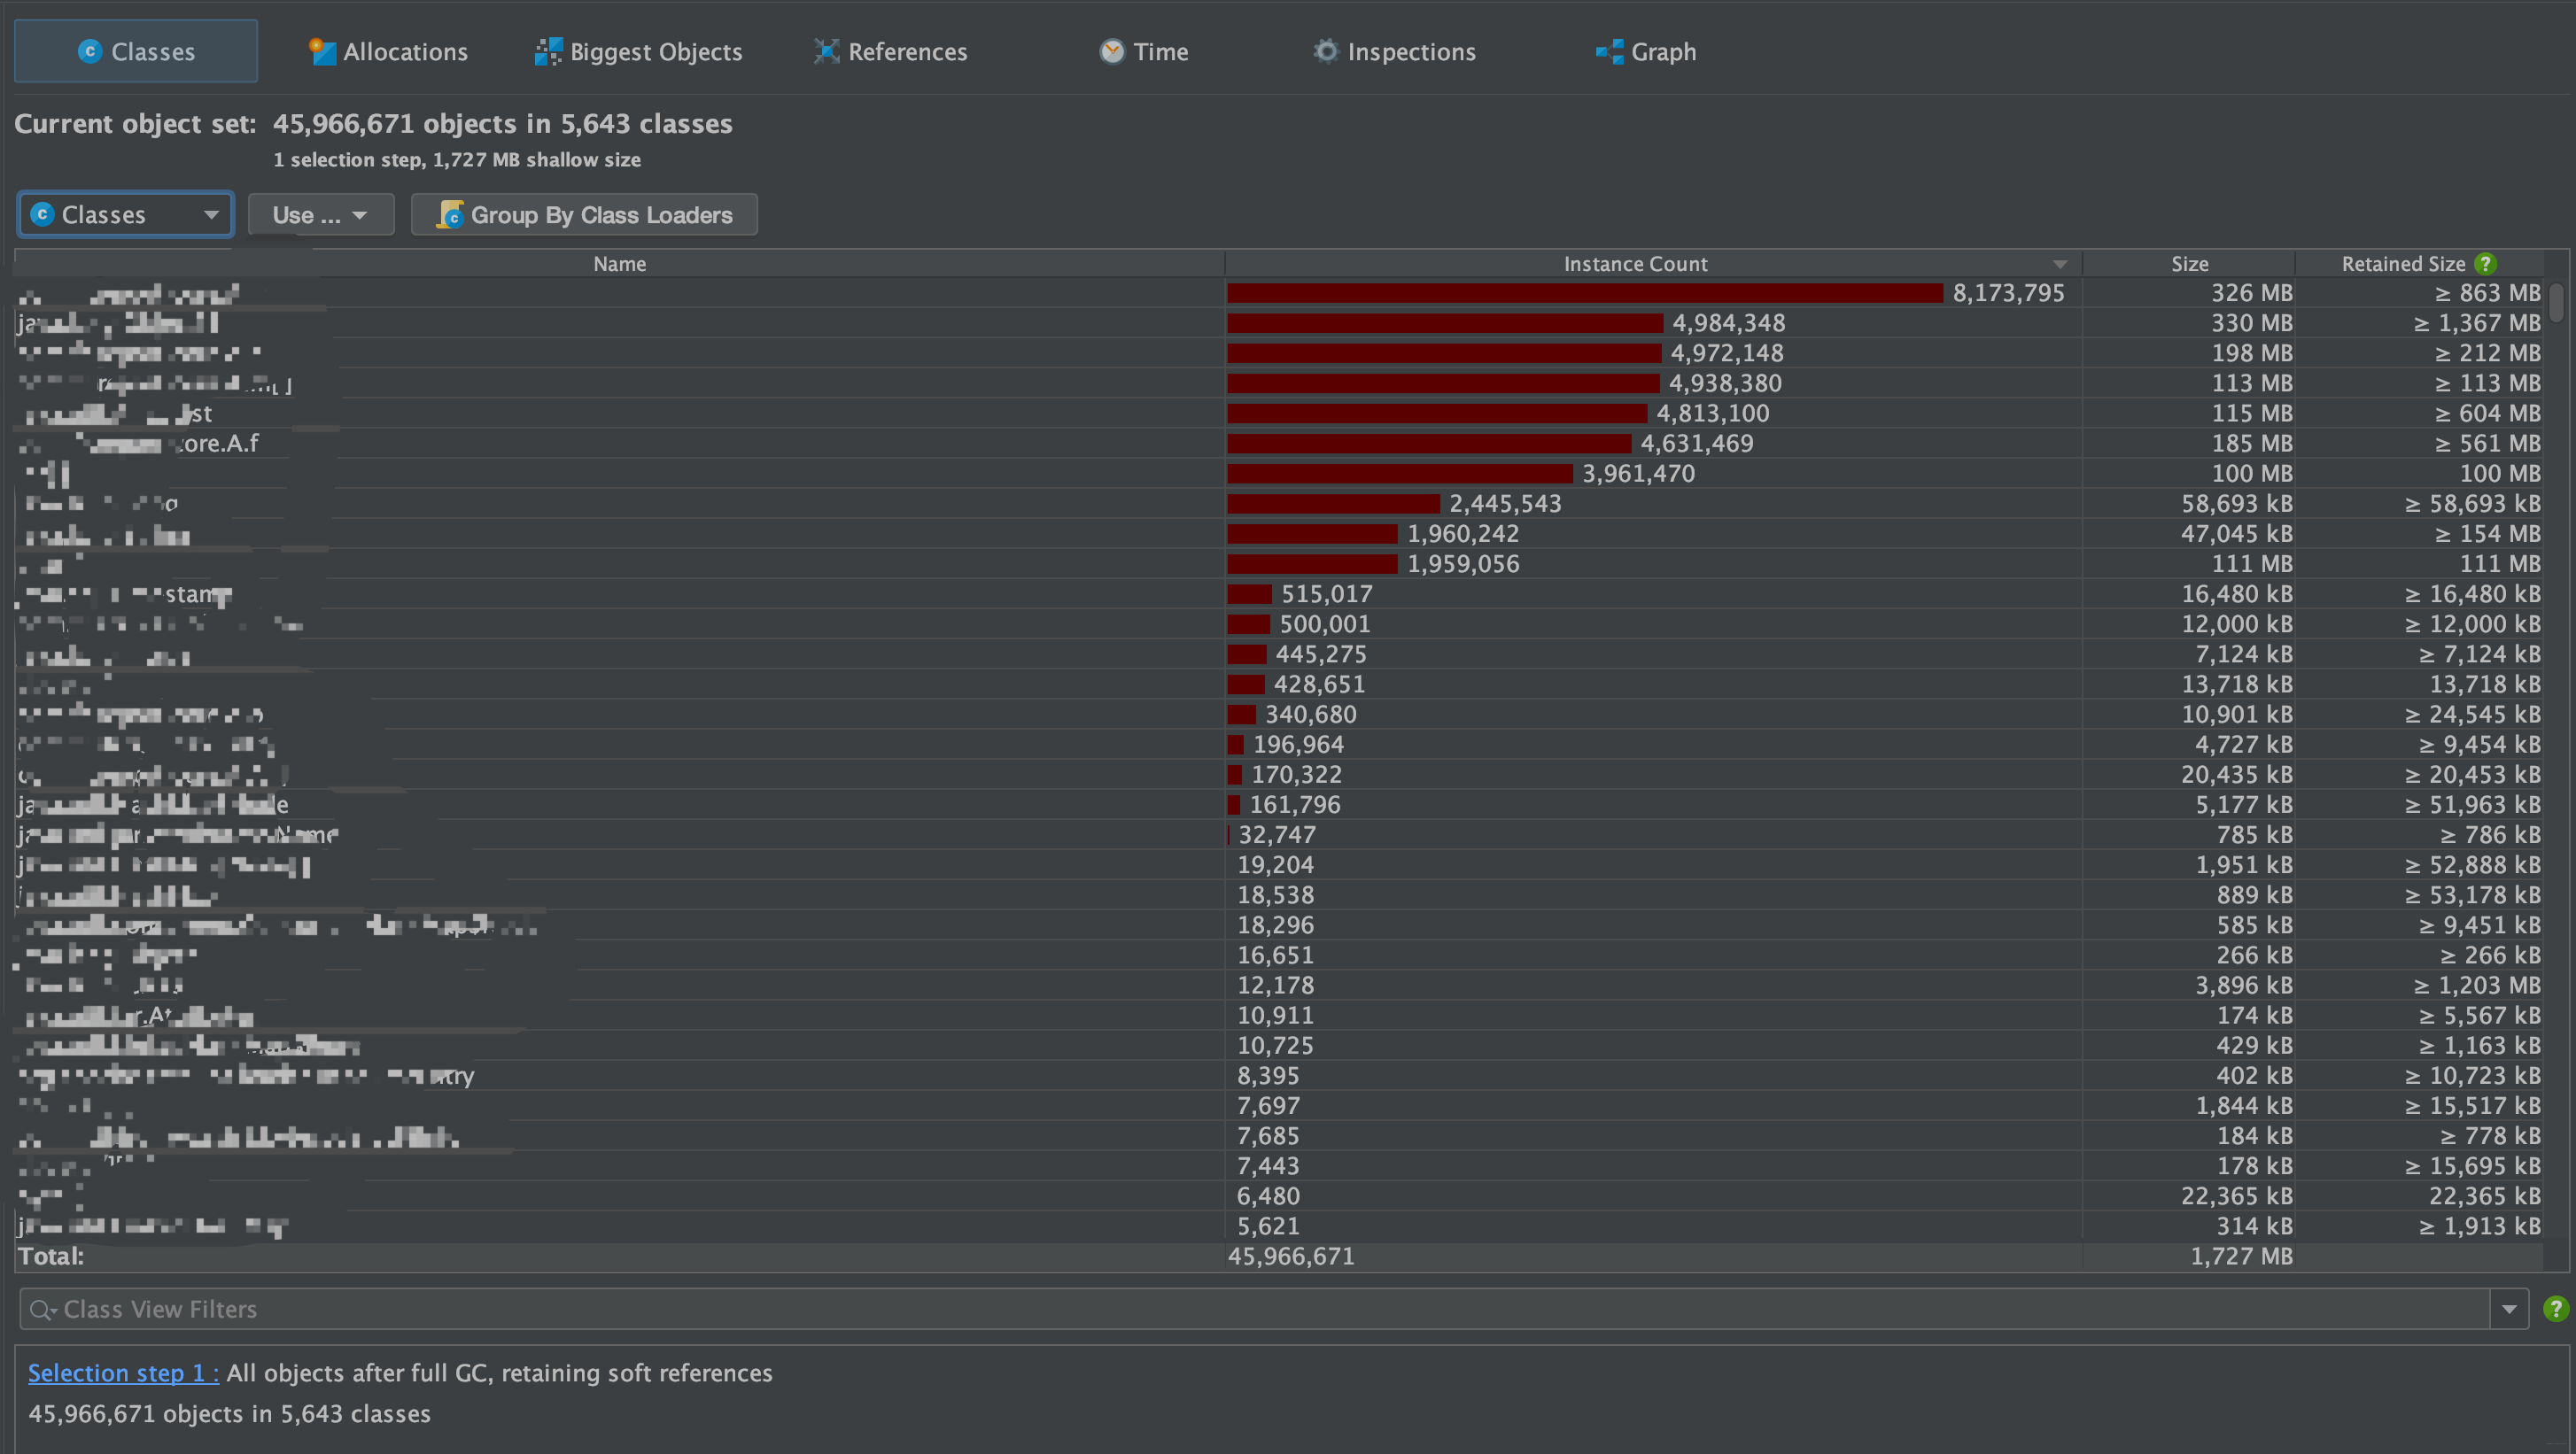Image resolution: width=2576 pixels, height=1454 pixels.
Task: Click the Time view clock icon
Action: pos(1112,51)
